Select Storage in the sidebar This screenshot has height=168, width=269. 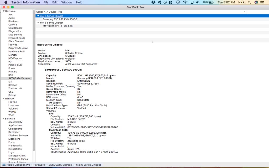(x=13, y=85)
